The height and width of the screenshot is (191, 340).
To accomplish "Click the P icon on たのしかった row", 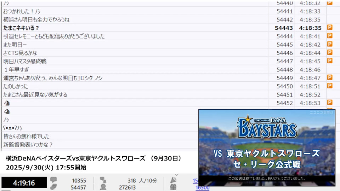I will (330, 86).
